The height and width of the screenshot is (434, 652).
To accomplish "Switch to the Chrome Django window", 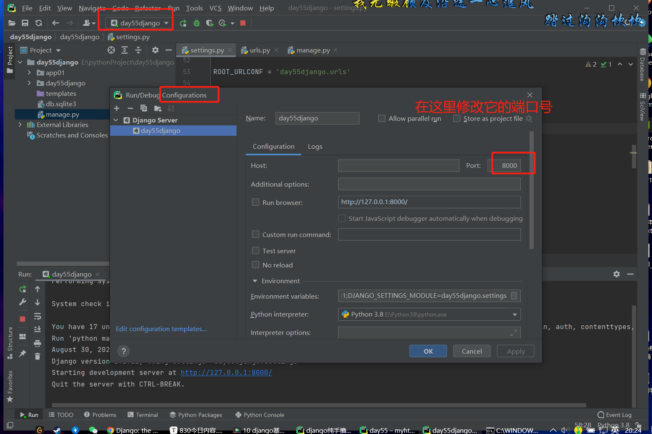I will pyautogui.click(x=132, y=430).
